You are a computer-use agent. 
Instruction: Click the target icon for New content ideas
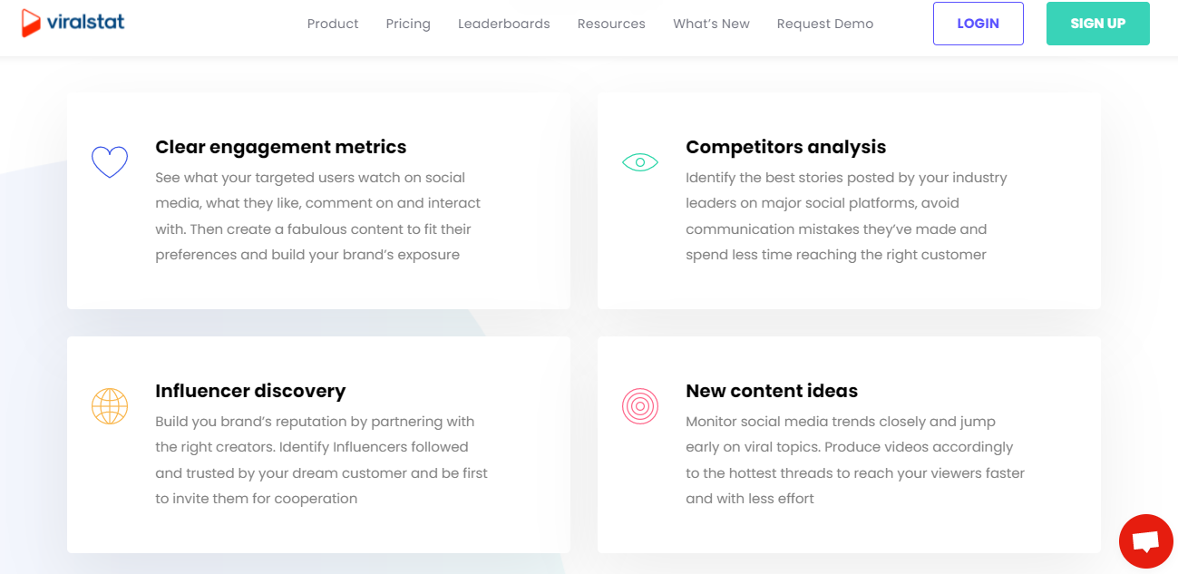[x=640, y=405]
